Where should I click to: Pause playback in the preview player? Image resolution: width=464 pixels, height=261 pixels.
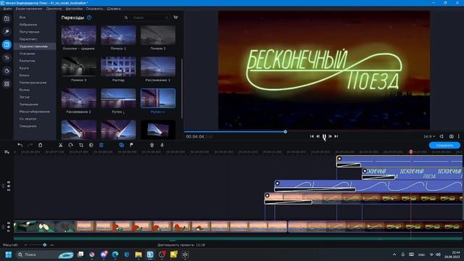[324, 136]
